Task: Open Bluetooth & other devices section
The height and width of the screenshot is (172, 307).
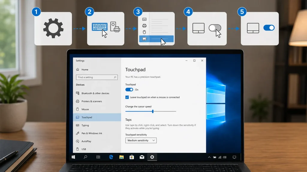Action: tap(97, 93)
